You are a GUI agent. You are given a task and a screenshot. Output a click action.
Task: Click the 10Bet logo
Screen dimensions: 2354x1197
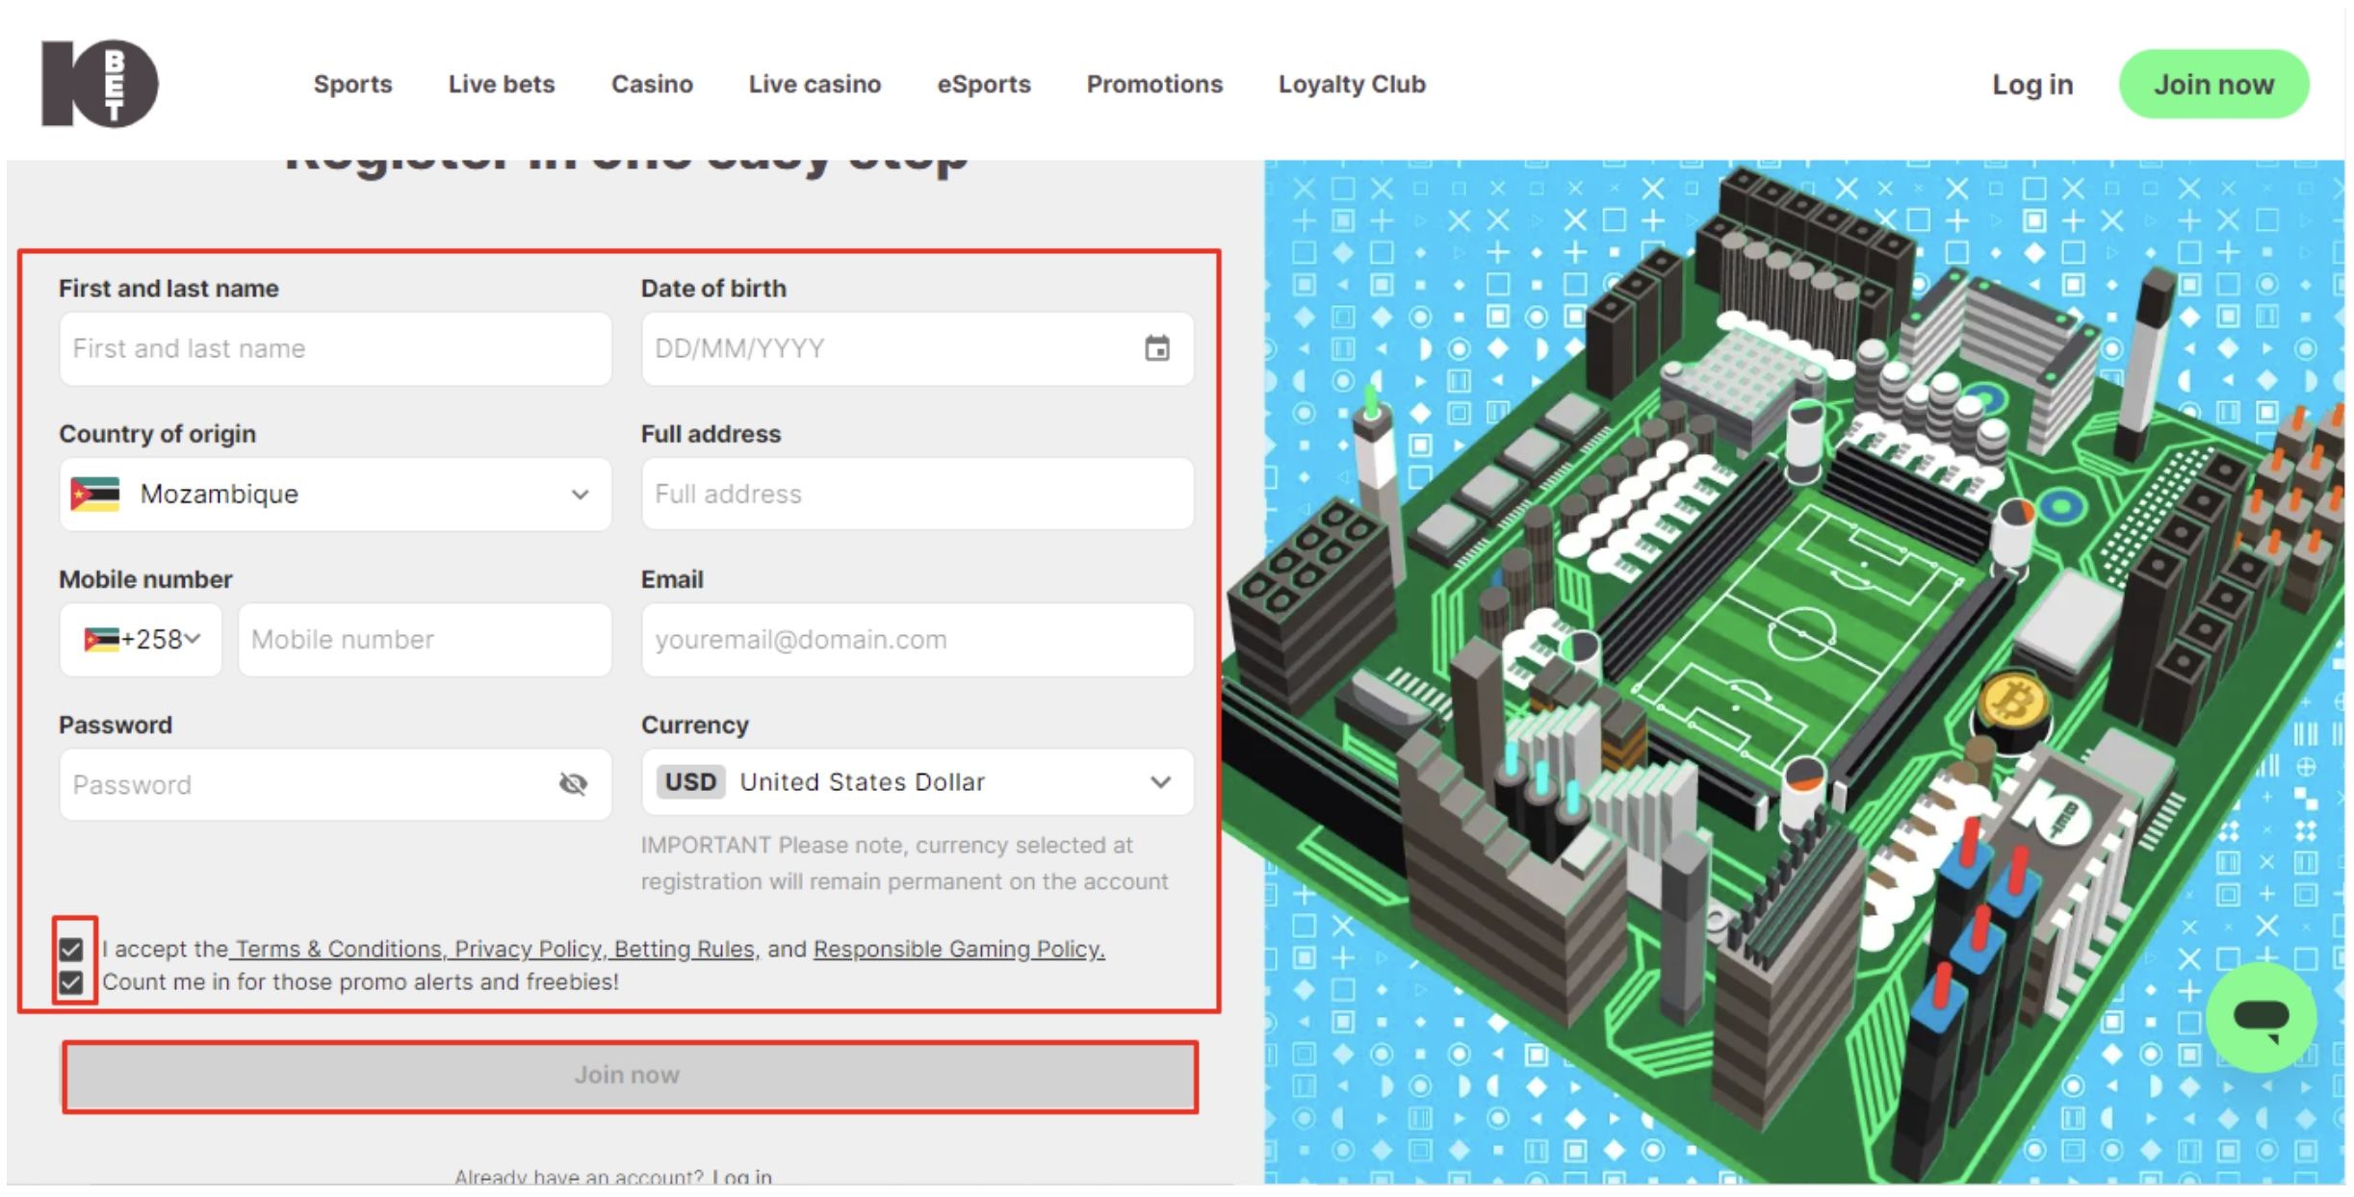click(100, 84)
